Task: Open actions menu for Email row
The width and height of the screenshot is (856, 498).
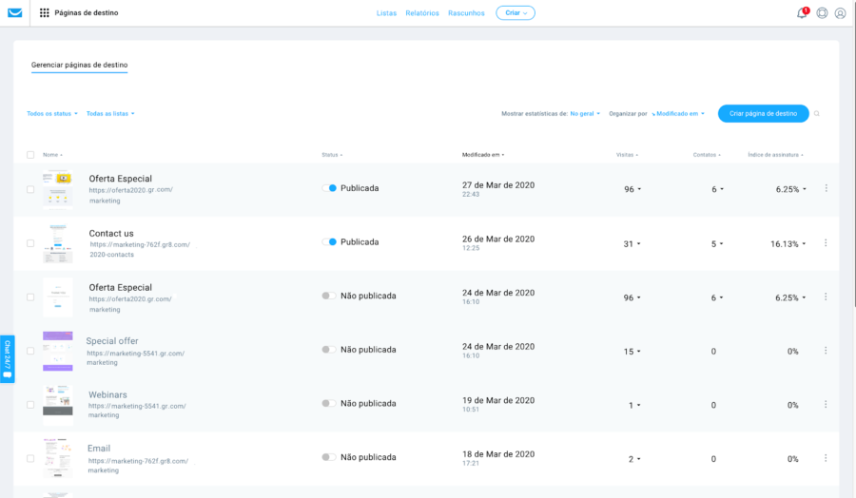Action: click(x=826, y=458)
